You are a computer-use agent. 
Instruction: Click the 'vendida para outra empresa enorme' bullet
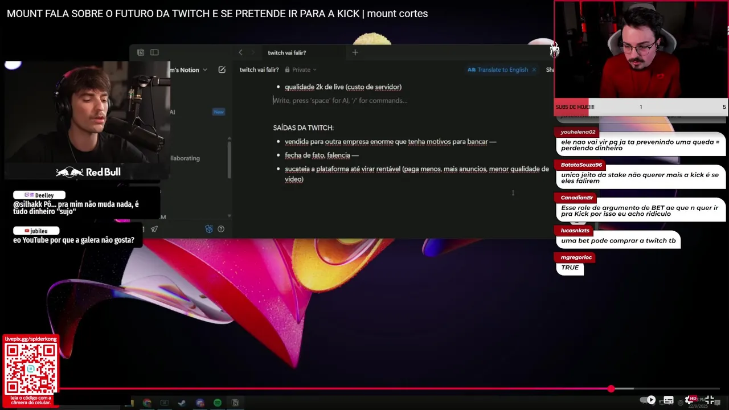pyautogui.click(x=390, y=141)
